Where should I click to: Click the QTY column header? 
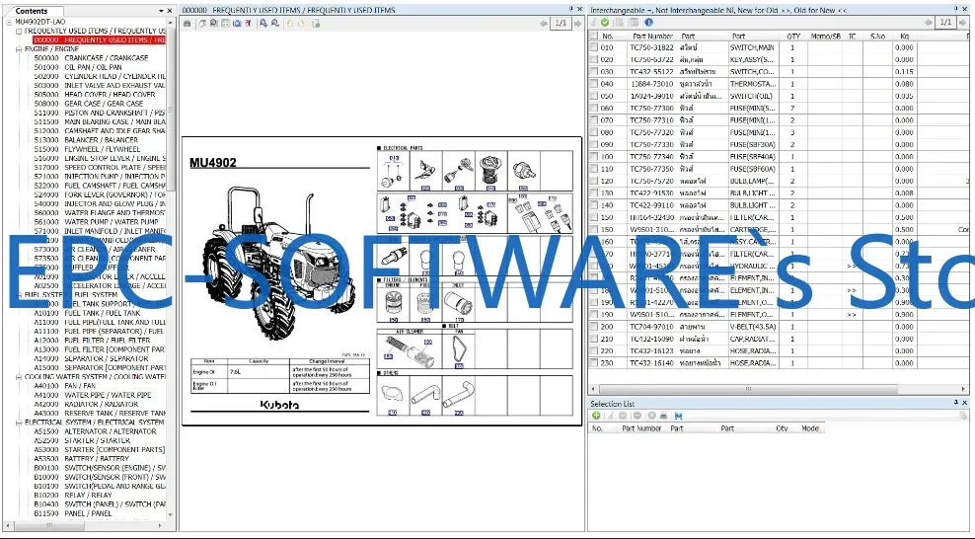pyautogui.click(x=793, y=36)
